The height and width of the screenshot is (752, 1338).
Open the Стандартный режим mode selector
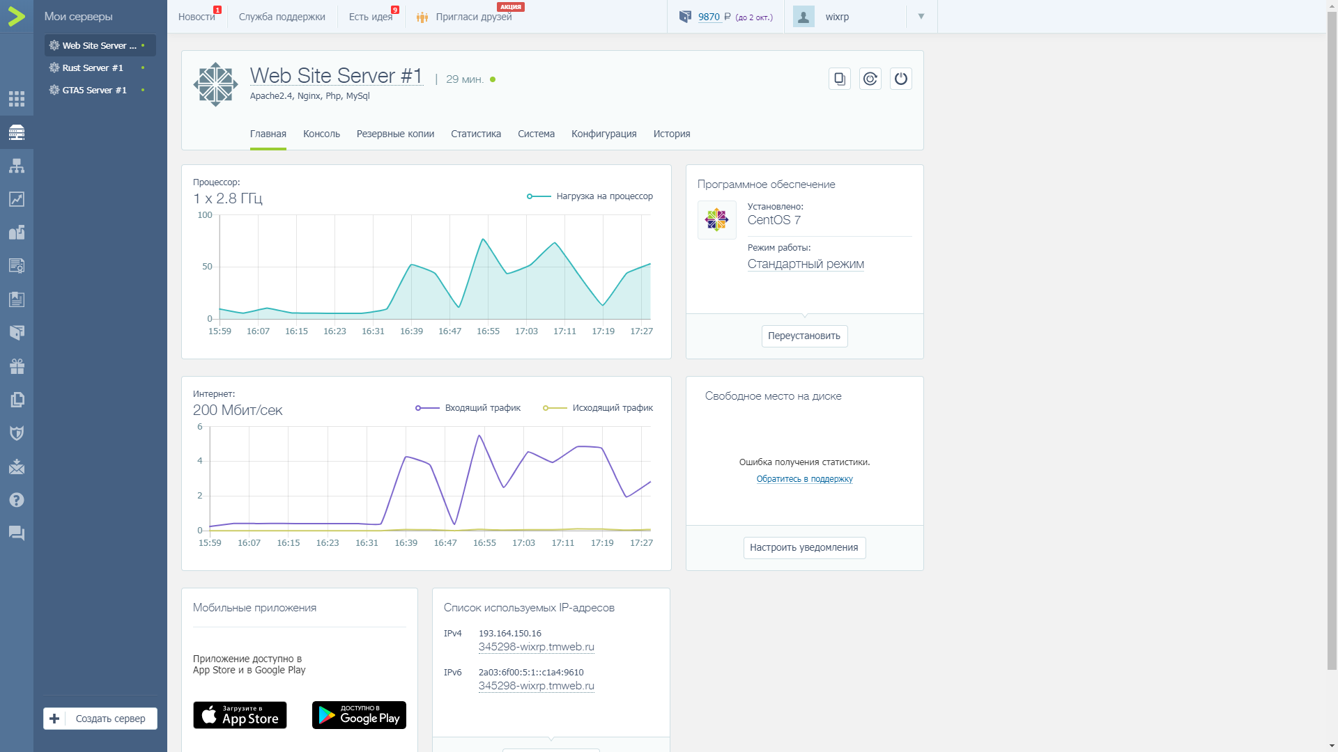pyautogui.click(x=806, y=264)
